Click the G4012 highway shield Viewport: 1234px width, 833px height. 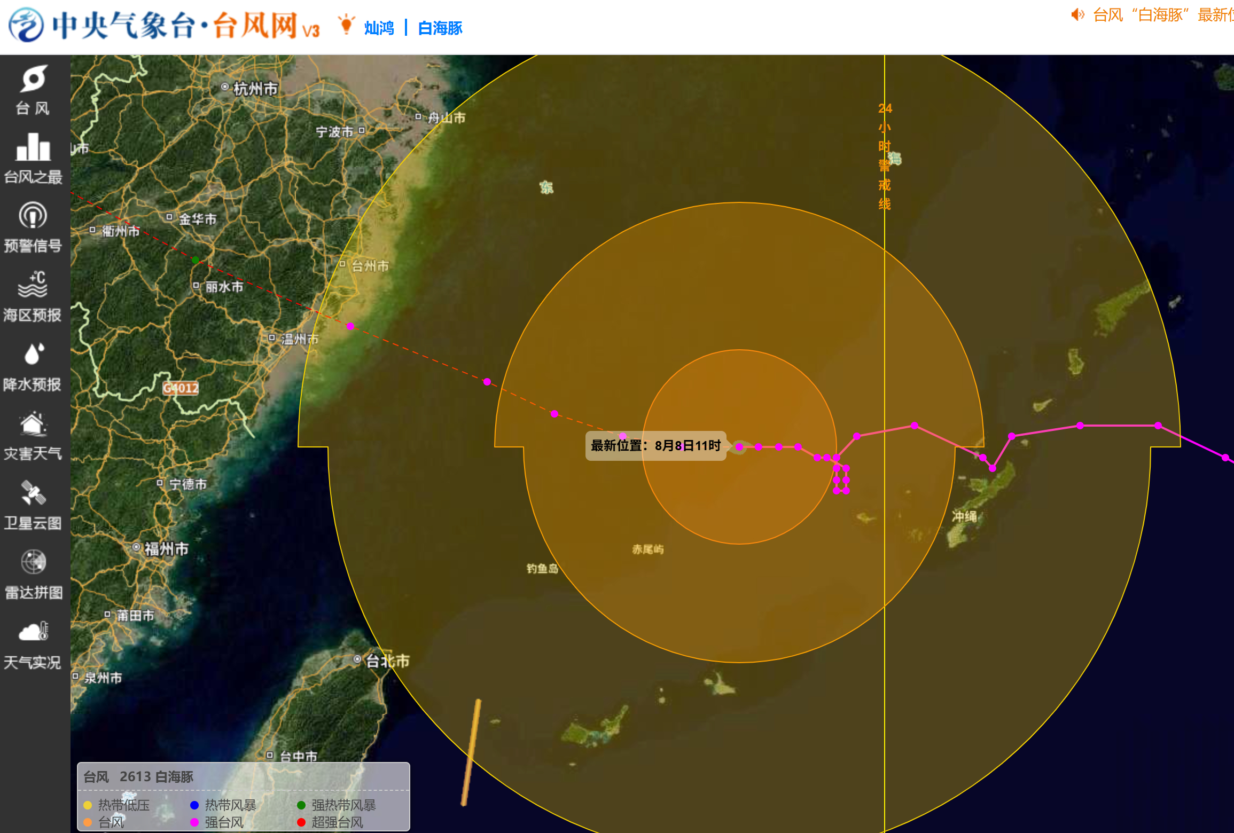181,388
